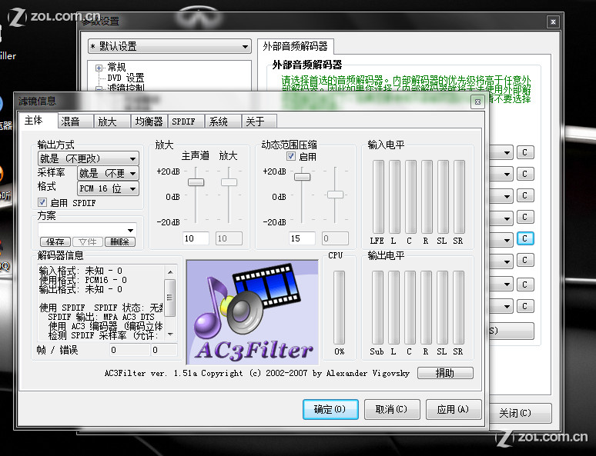Switch to the 混音 tab
This screenshot has width=596, height=456.
75,121
